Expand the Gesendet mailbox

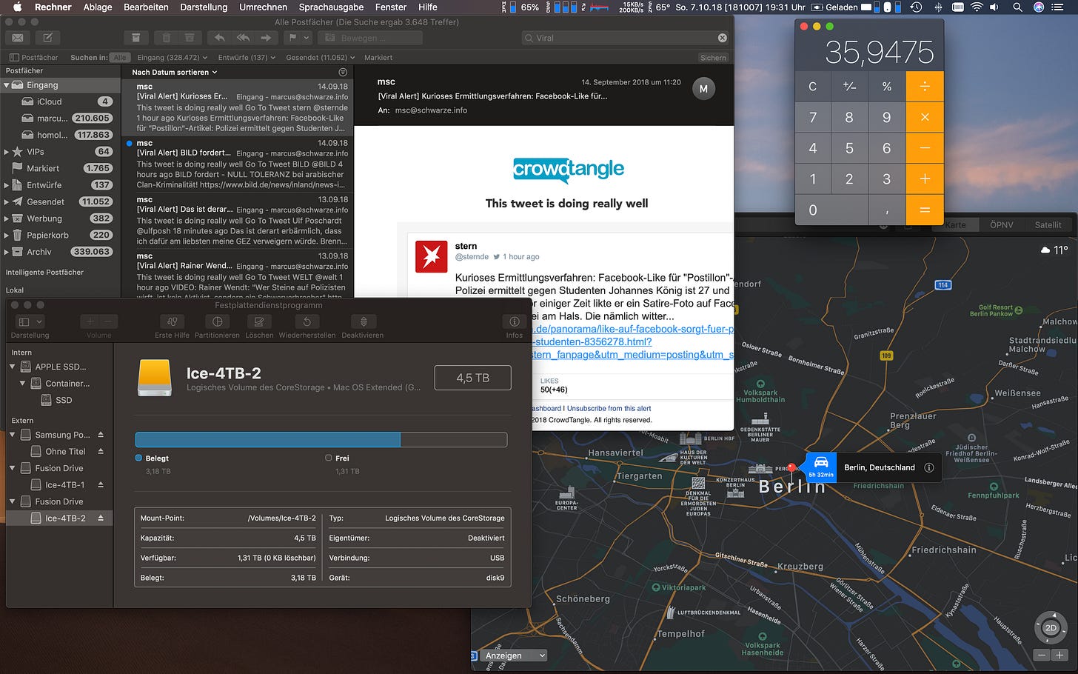[x=7, y=201]
